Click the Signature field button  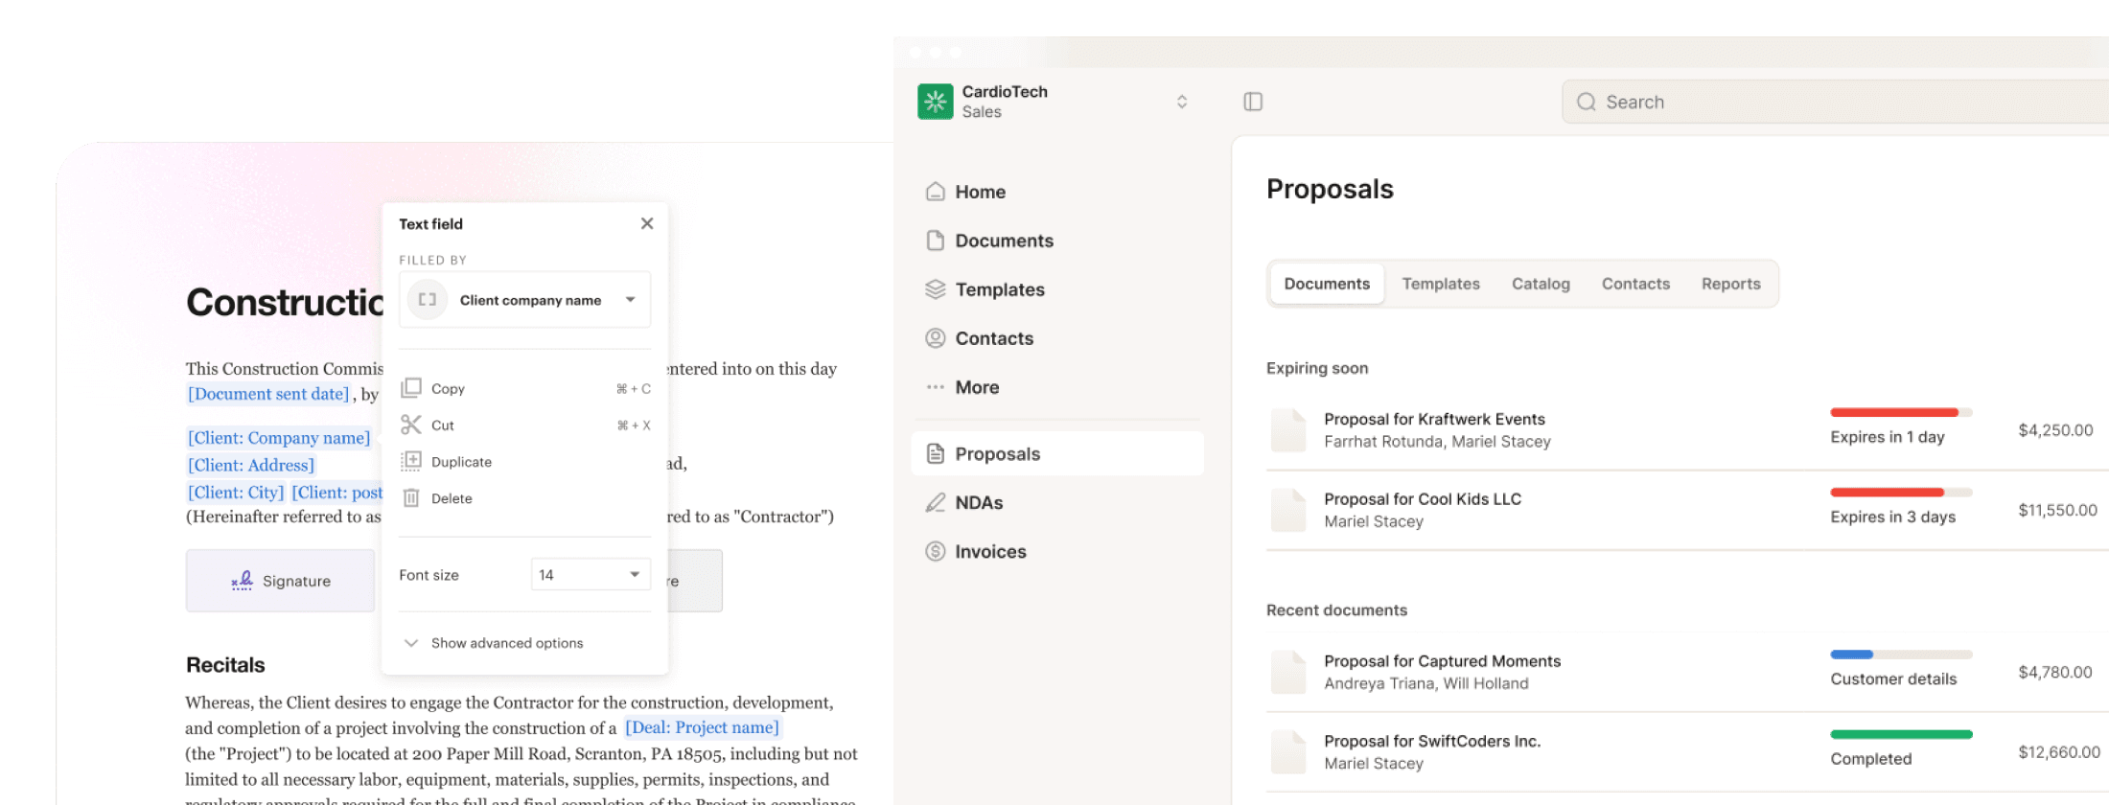[x=280, y=581]
